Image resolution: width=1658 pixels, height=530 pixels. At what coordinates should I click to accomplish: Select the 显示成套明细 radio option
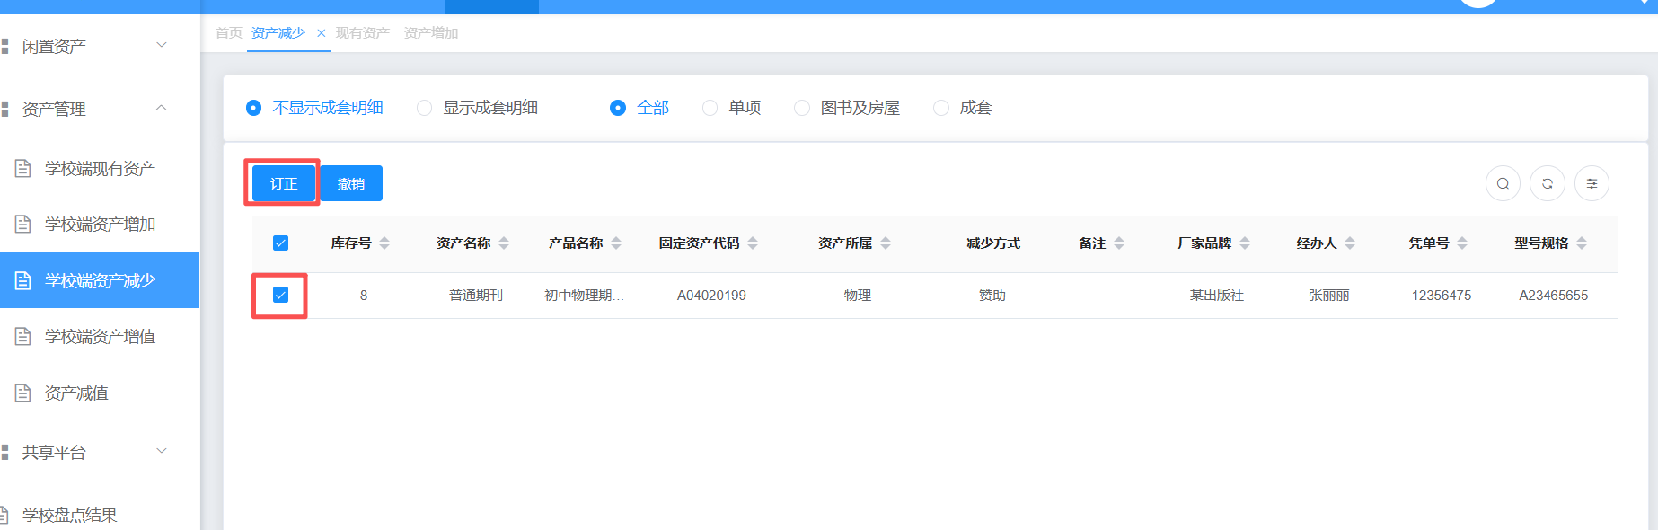[x=425, y=108]
